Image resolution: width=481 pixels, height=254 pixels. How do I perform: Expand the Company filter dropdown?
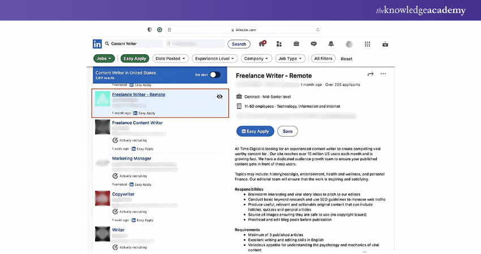coord(257,59)
